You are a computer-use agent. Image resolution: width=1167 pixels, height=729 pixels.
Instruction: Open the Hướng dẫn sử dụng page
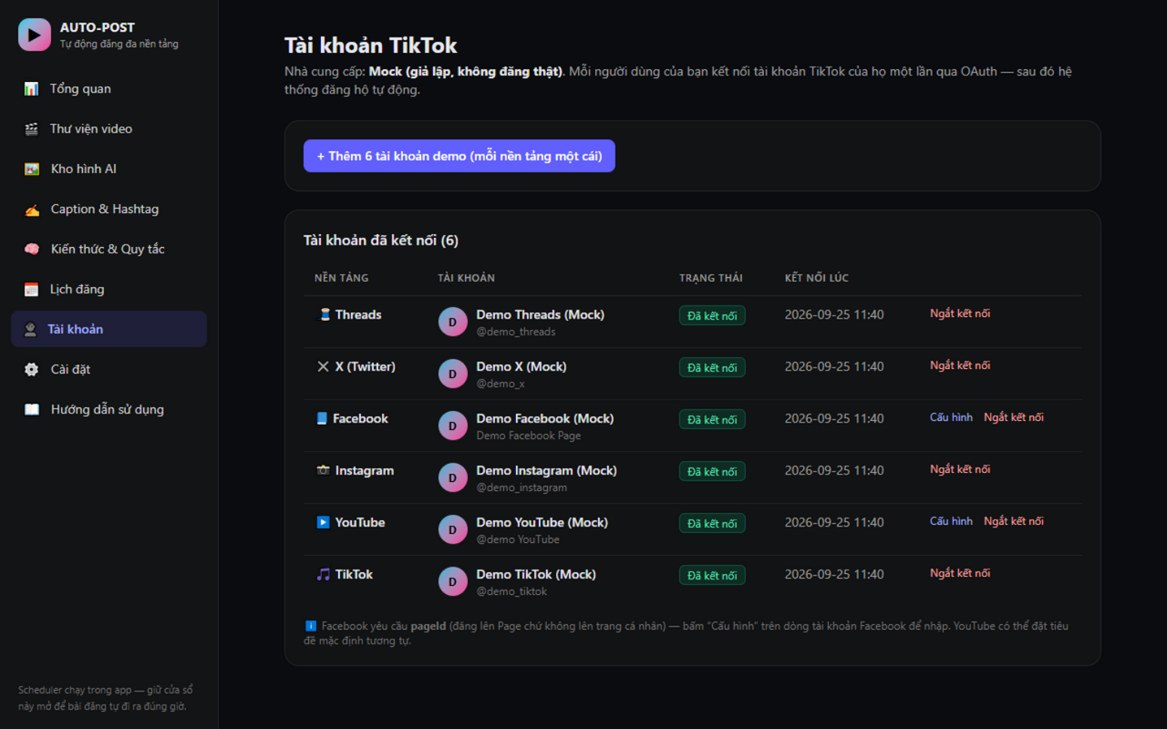[108, 409]
